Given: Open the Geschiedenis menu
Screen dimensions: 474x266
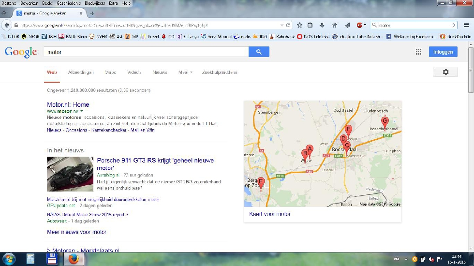Looking at the screenshot, I should [69, 3].
